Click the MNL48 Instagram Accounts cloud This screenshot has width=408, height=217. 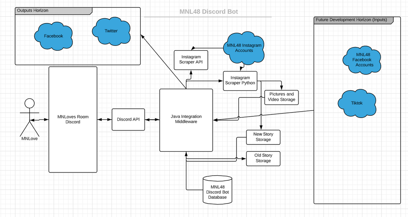(x=244, y=48)
